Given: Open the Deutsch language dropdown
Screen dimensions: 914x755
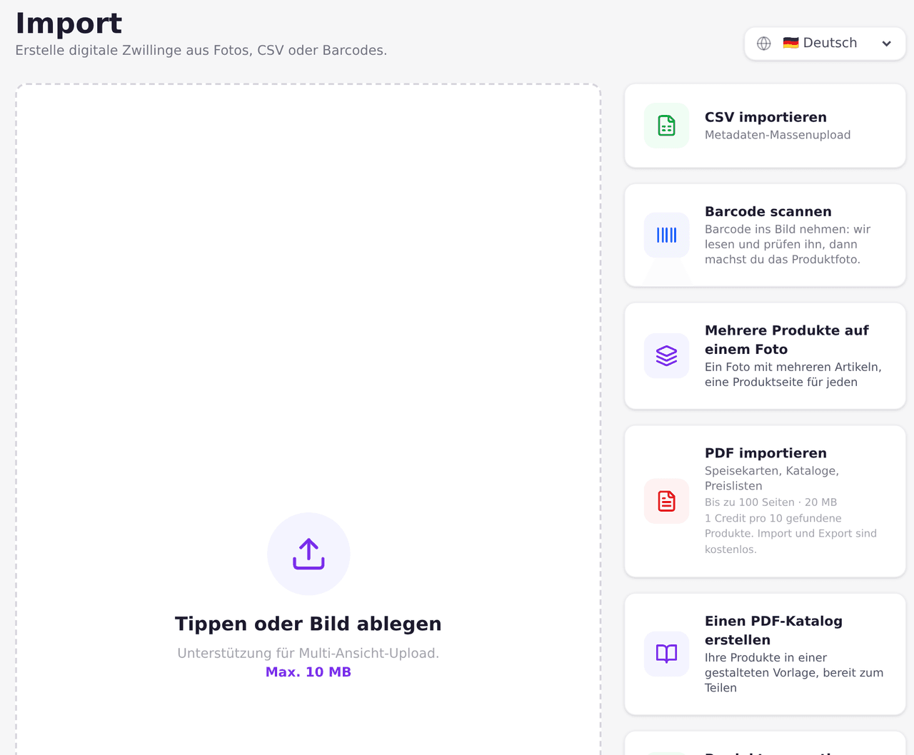Looking at the screenshot, I should click(825, 44).
